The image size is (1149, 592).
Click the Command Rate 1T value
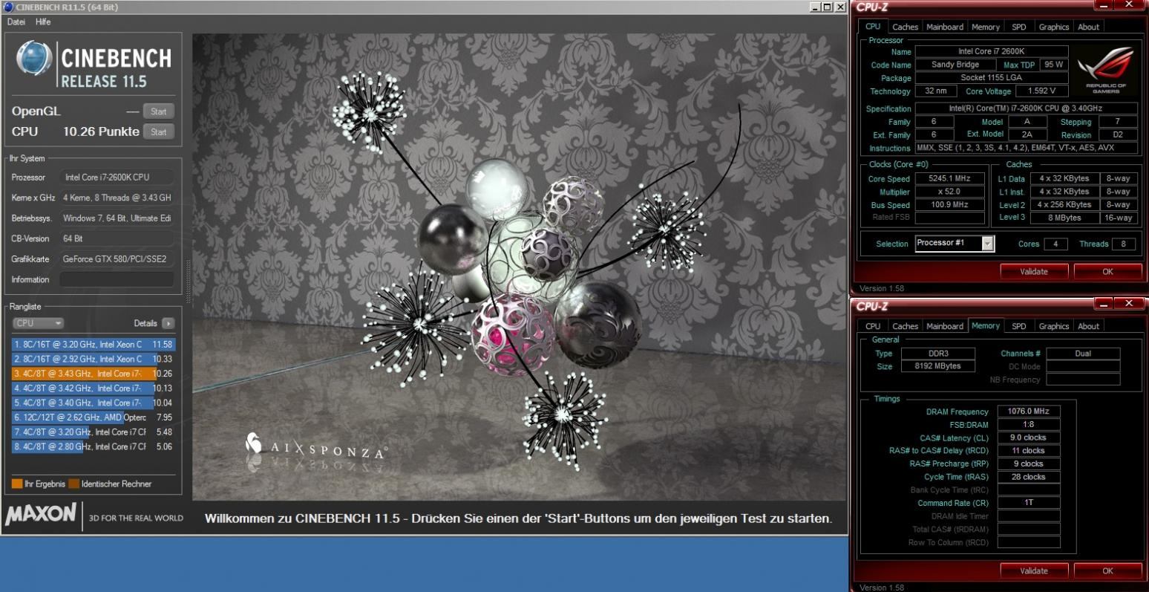point(1029,503)
